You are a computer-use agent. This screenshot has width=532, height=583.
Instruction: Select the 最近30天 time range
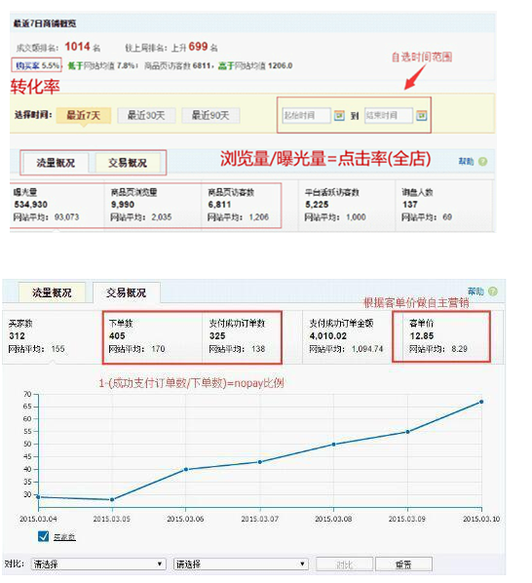(146, 115)
